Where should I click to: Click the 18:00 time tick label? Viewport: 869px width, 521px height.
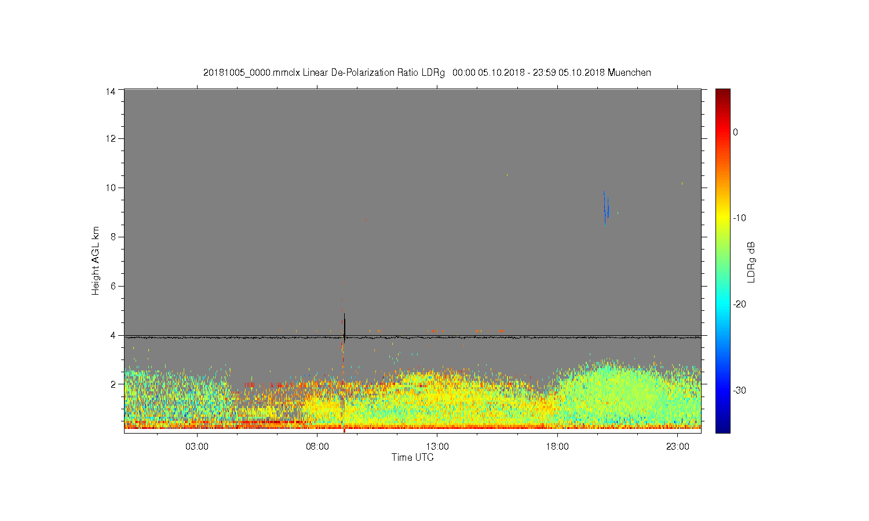click(557, 447)
